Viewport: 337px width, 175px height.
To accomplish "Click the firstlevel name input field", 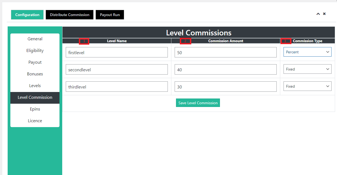I will pos(117,53).
